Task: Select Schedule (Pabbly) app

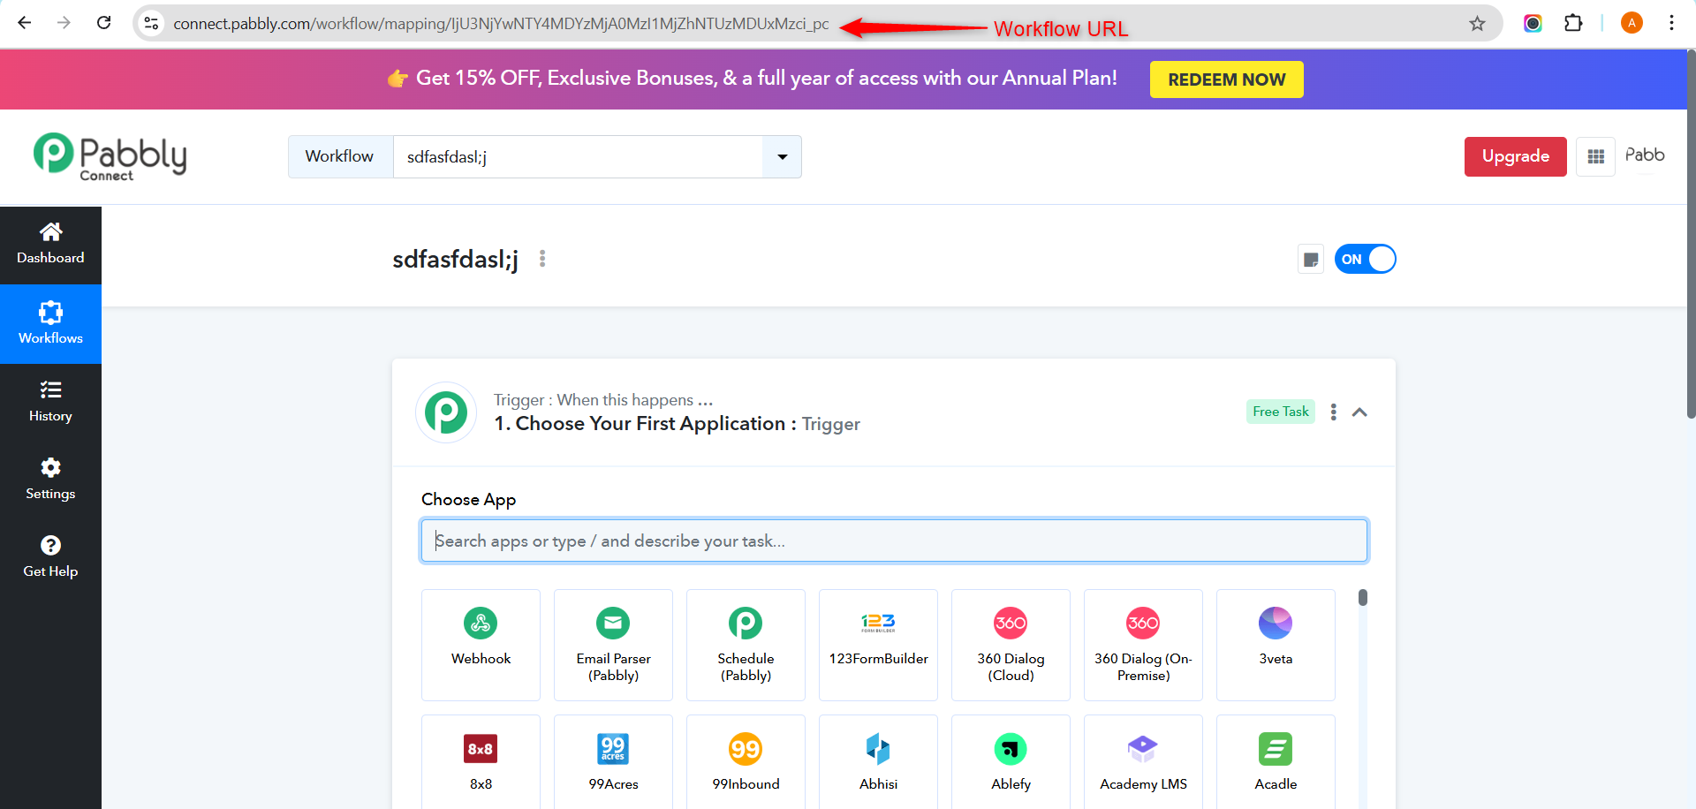Action: [x=746, y=645]
